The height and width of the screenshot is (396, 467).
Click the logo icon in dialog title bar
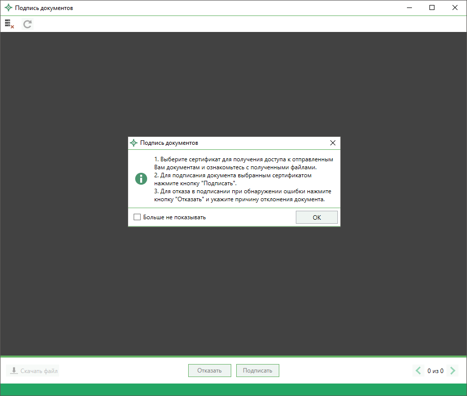coord(134,143)
